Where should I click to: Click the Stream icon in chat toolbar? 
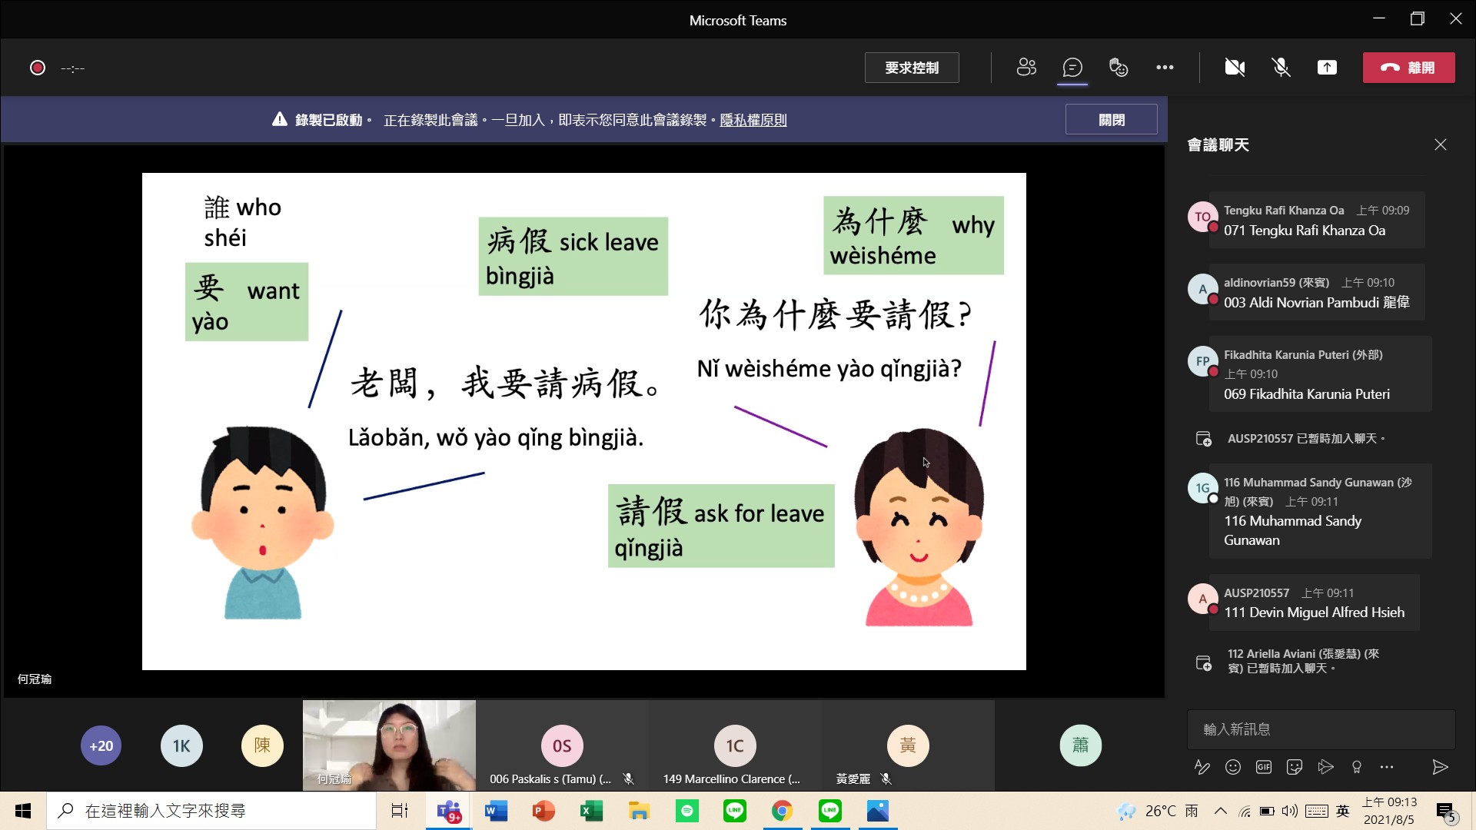coord(1325,767)
